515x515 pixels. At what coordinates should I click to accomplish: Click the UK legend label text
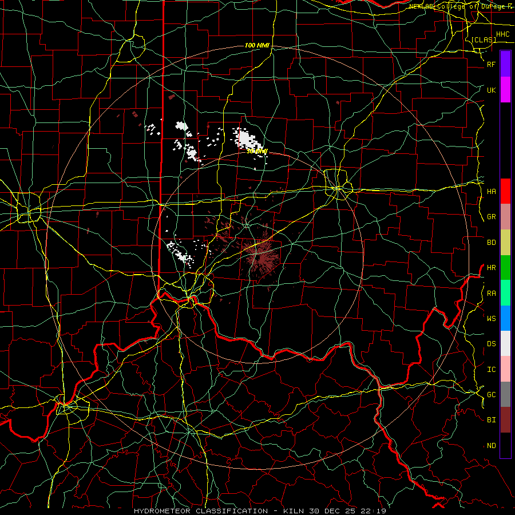(491, 90)
